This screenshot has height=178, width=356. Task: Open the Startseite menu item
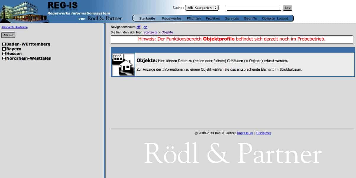[x=147, y=18]
